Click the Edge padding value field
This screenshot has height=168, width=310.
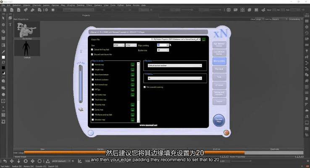pyautogui.click(x=162, y=45)
